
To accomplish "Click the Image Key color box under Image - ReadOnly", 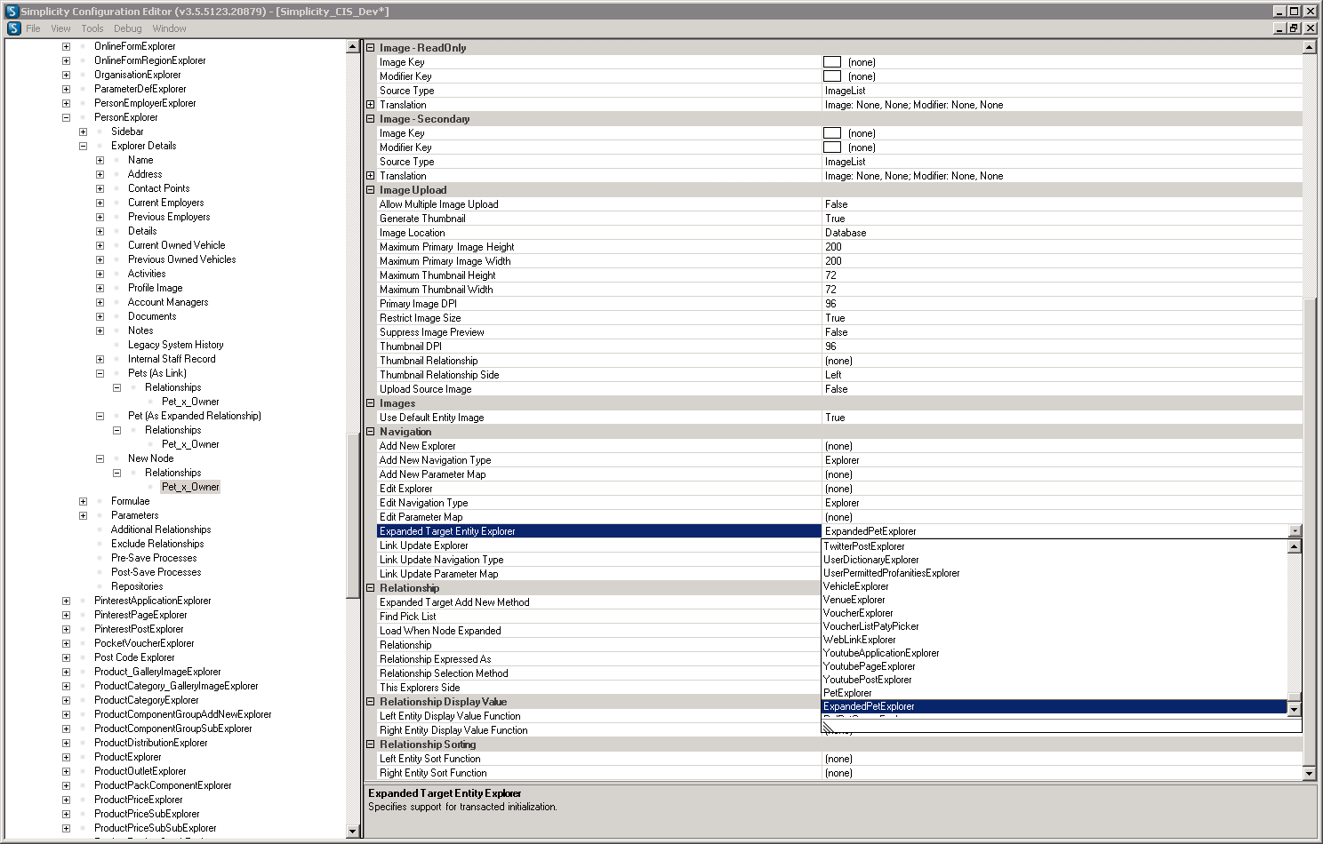I will 832,62.
